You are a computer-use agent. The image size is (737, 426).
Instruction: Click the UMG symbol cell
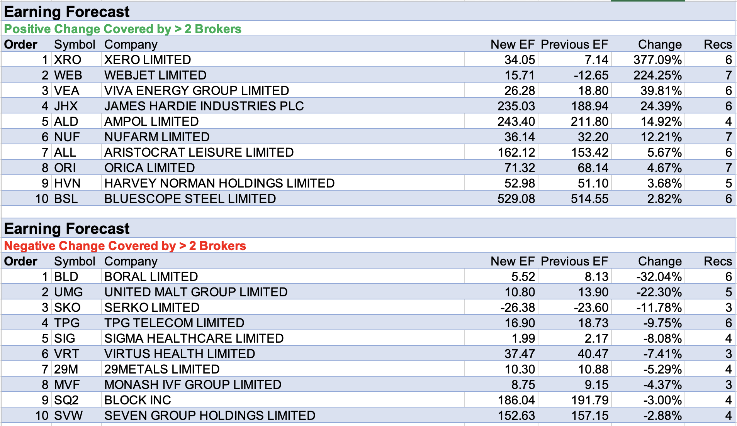point(68,292)
